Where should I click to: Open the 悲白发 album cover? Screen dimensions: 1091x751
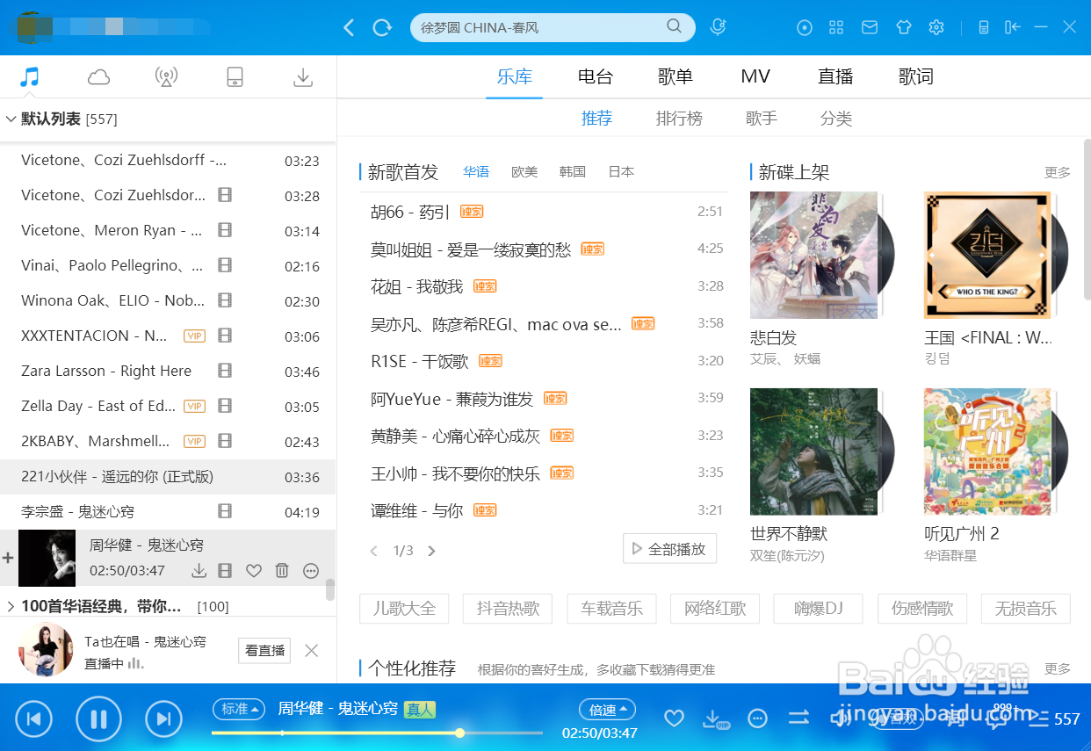coord(813,255)
